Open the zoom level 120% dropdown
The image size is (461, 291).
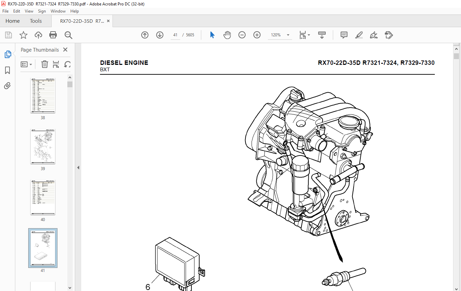[x=288, y=35]
